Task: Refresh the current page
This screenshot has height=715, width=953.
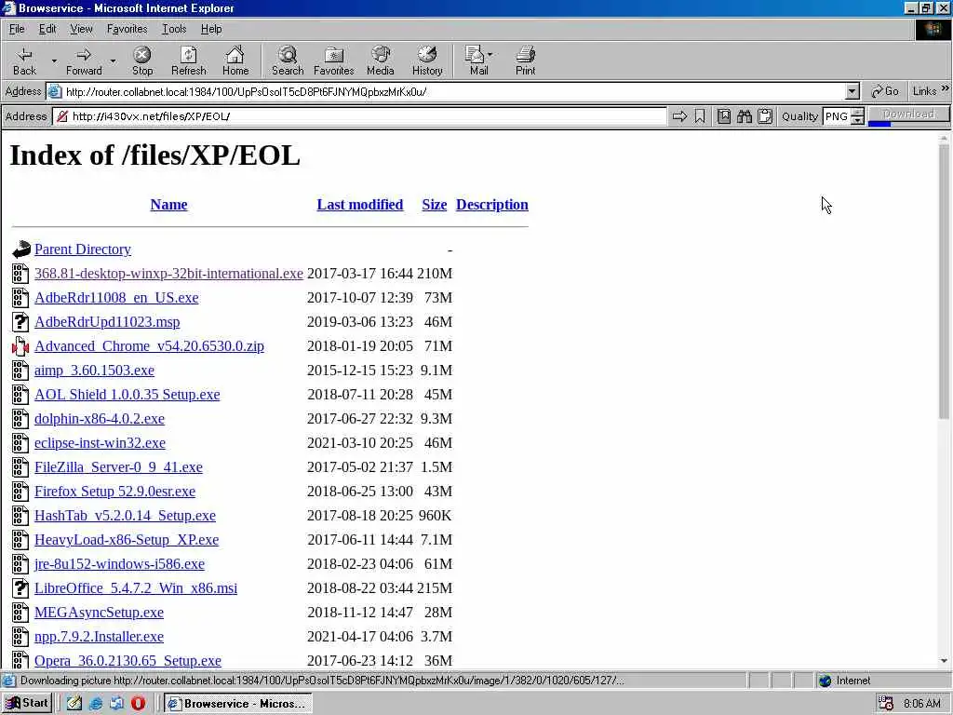Action: pyautogui.click(x=188, y=61)
